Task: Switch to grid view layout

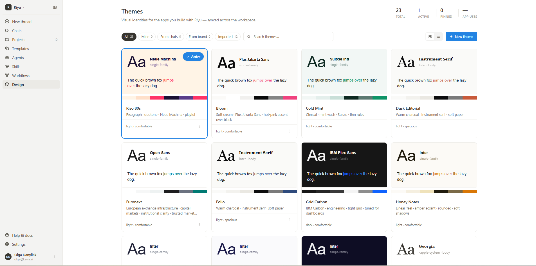Action: 430,37
